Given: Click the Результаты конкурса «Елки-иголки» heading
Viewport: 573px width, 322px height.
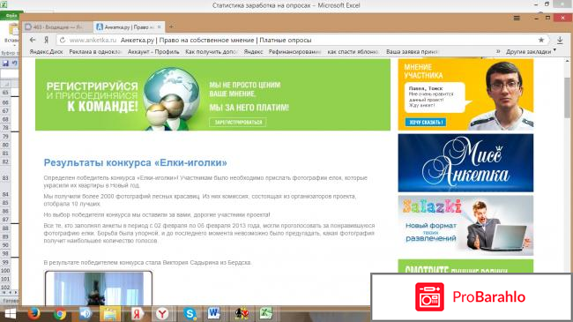Looking at the screenshot, I should (135, 163).
